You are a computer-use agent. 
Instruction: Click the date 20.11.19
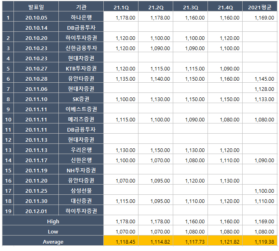click(x=36, y=170)
